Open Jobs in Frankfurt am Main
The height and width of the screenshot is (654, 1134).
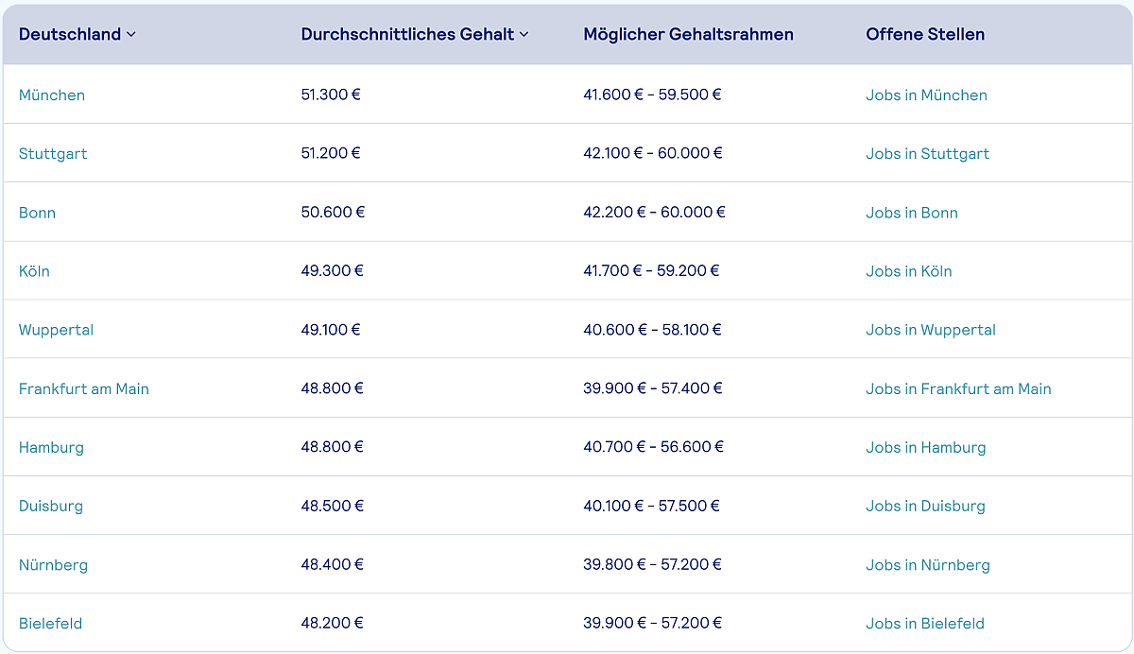pyautogui.click(x=958, y=388)
